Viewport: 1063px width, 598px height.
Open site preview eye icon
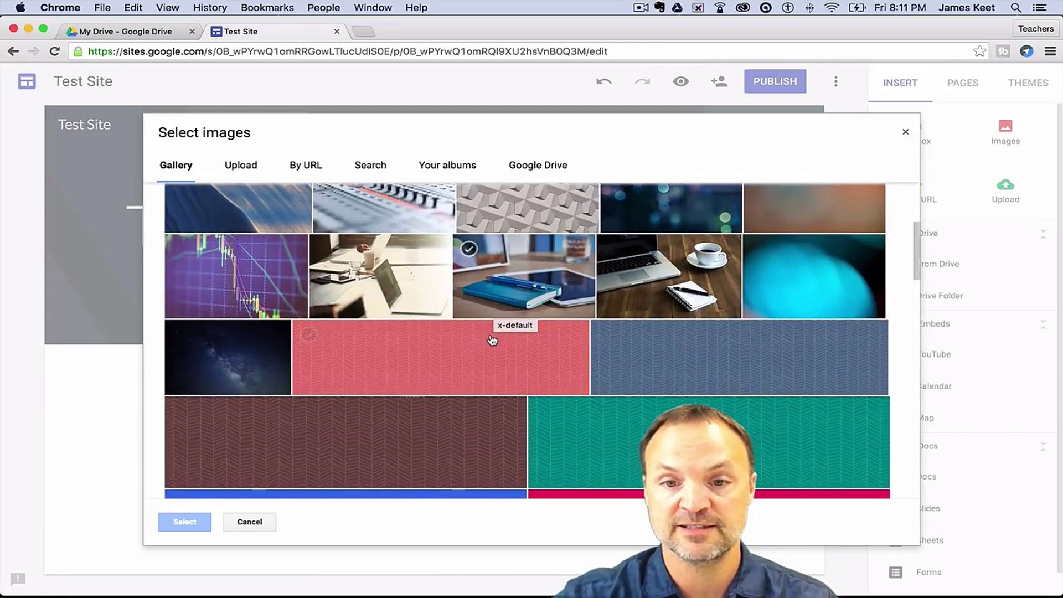680,82
